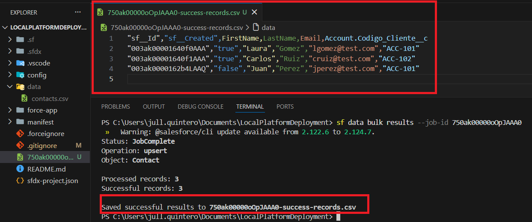532x222 pixels.
Task: Switch to the PROBLEMS panel tab
Action: pos(116,107)
